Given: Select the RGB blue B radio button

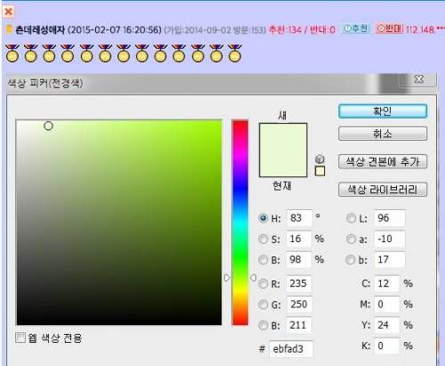Looking at the screenshot, I should (x=263, y=325).
